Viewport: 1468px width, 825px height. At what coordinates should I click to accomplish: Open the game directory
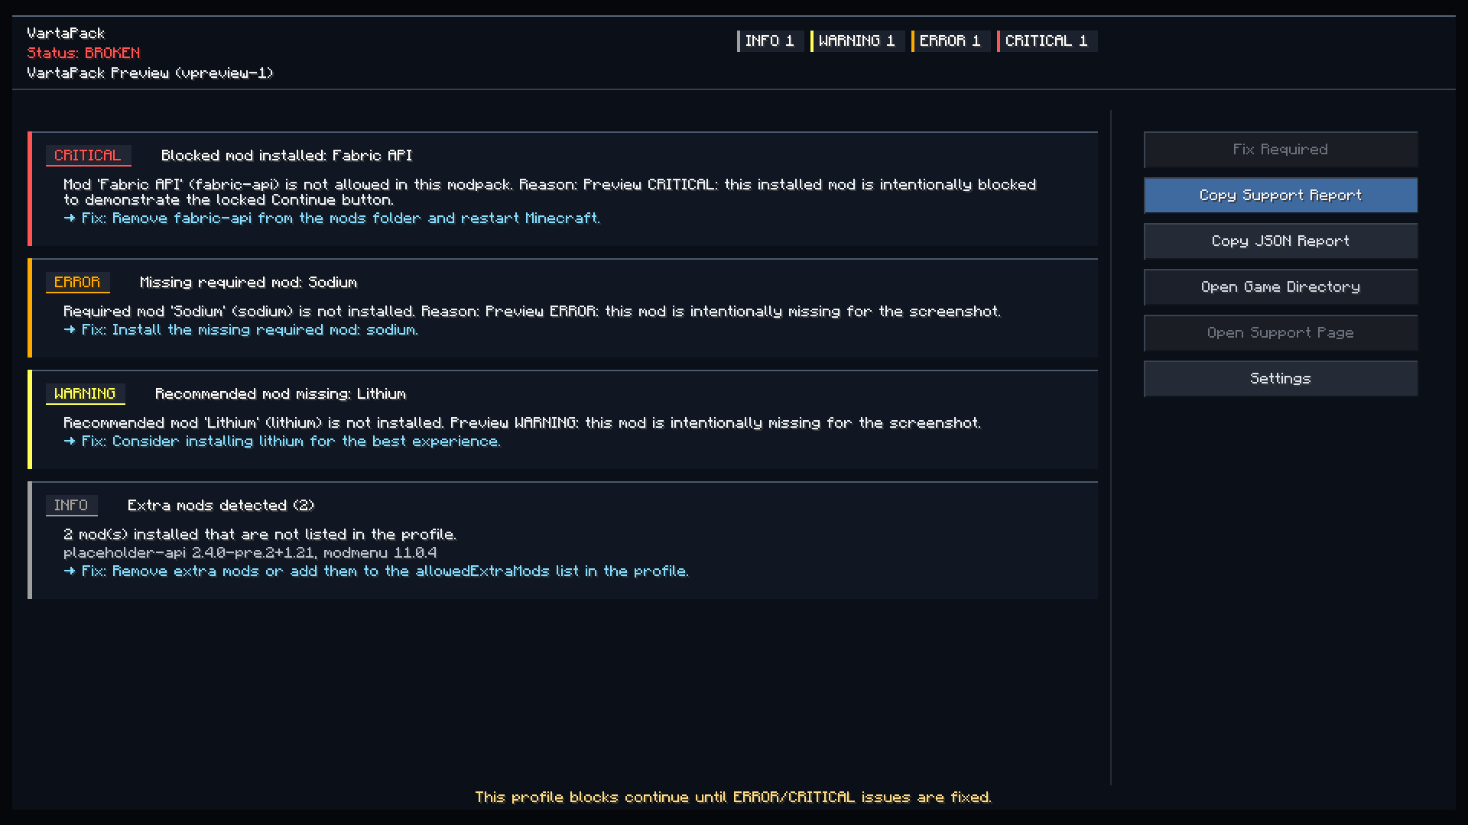(x=1281, y=287)
